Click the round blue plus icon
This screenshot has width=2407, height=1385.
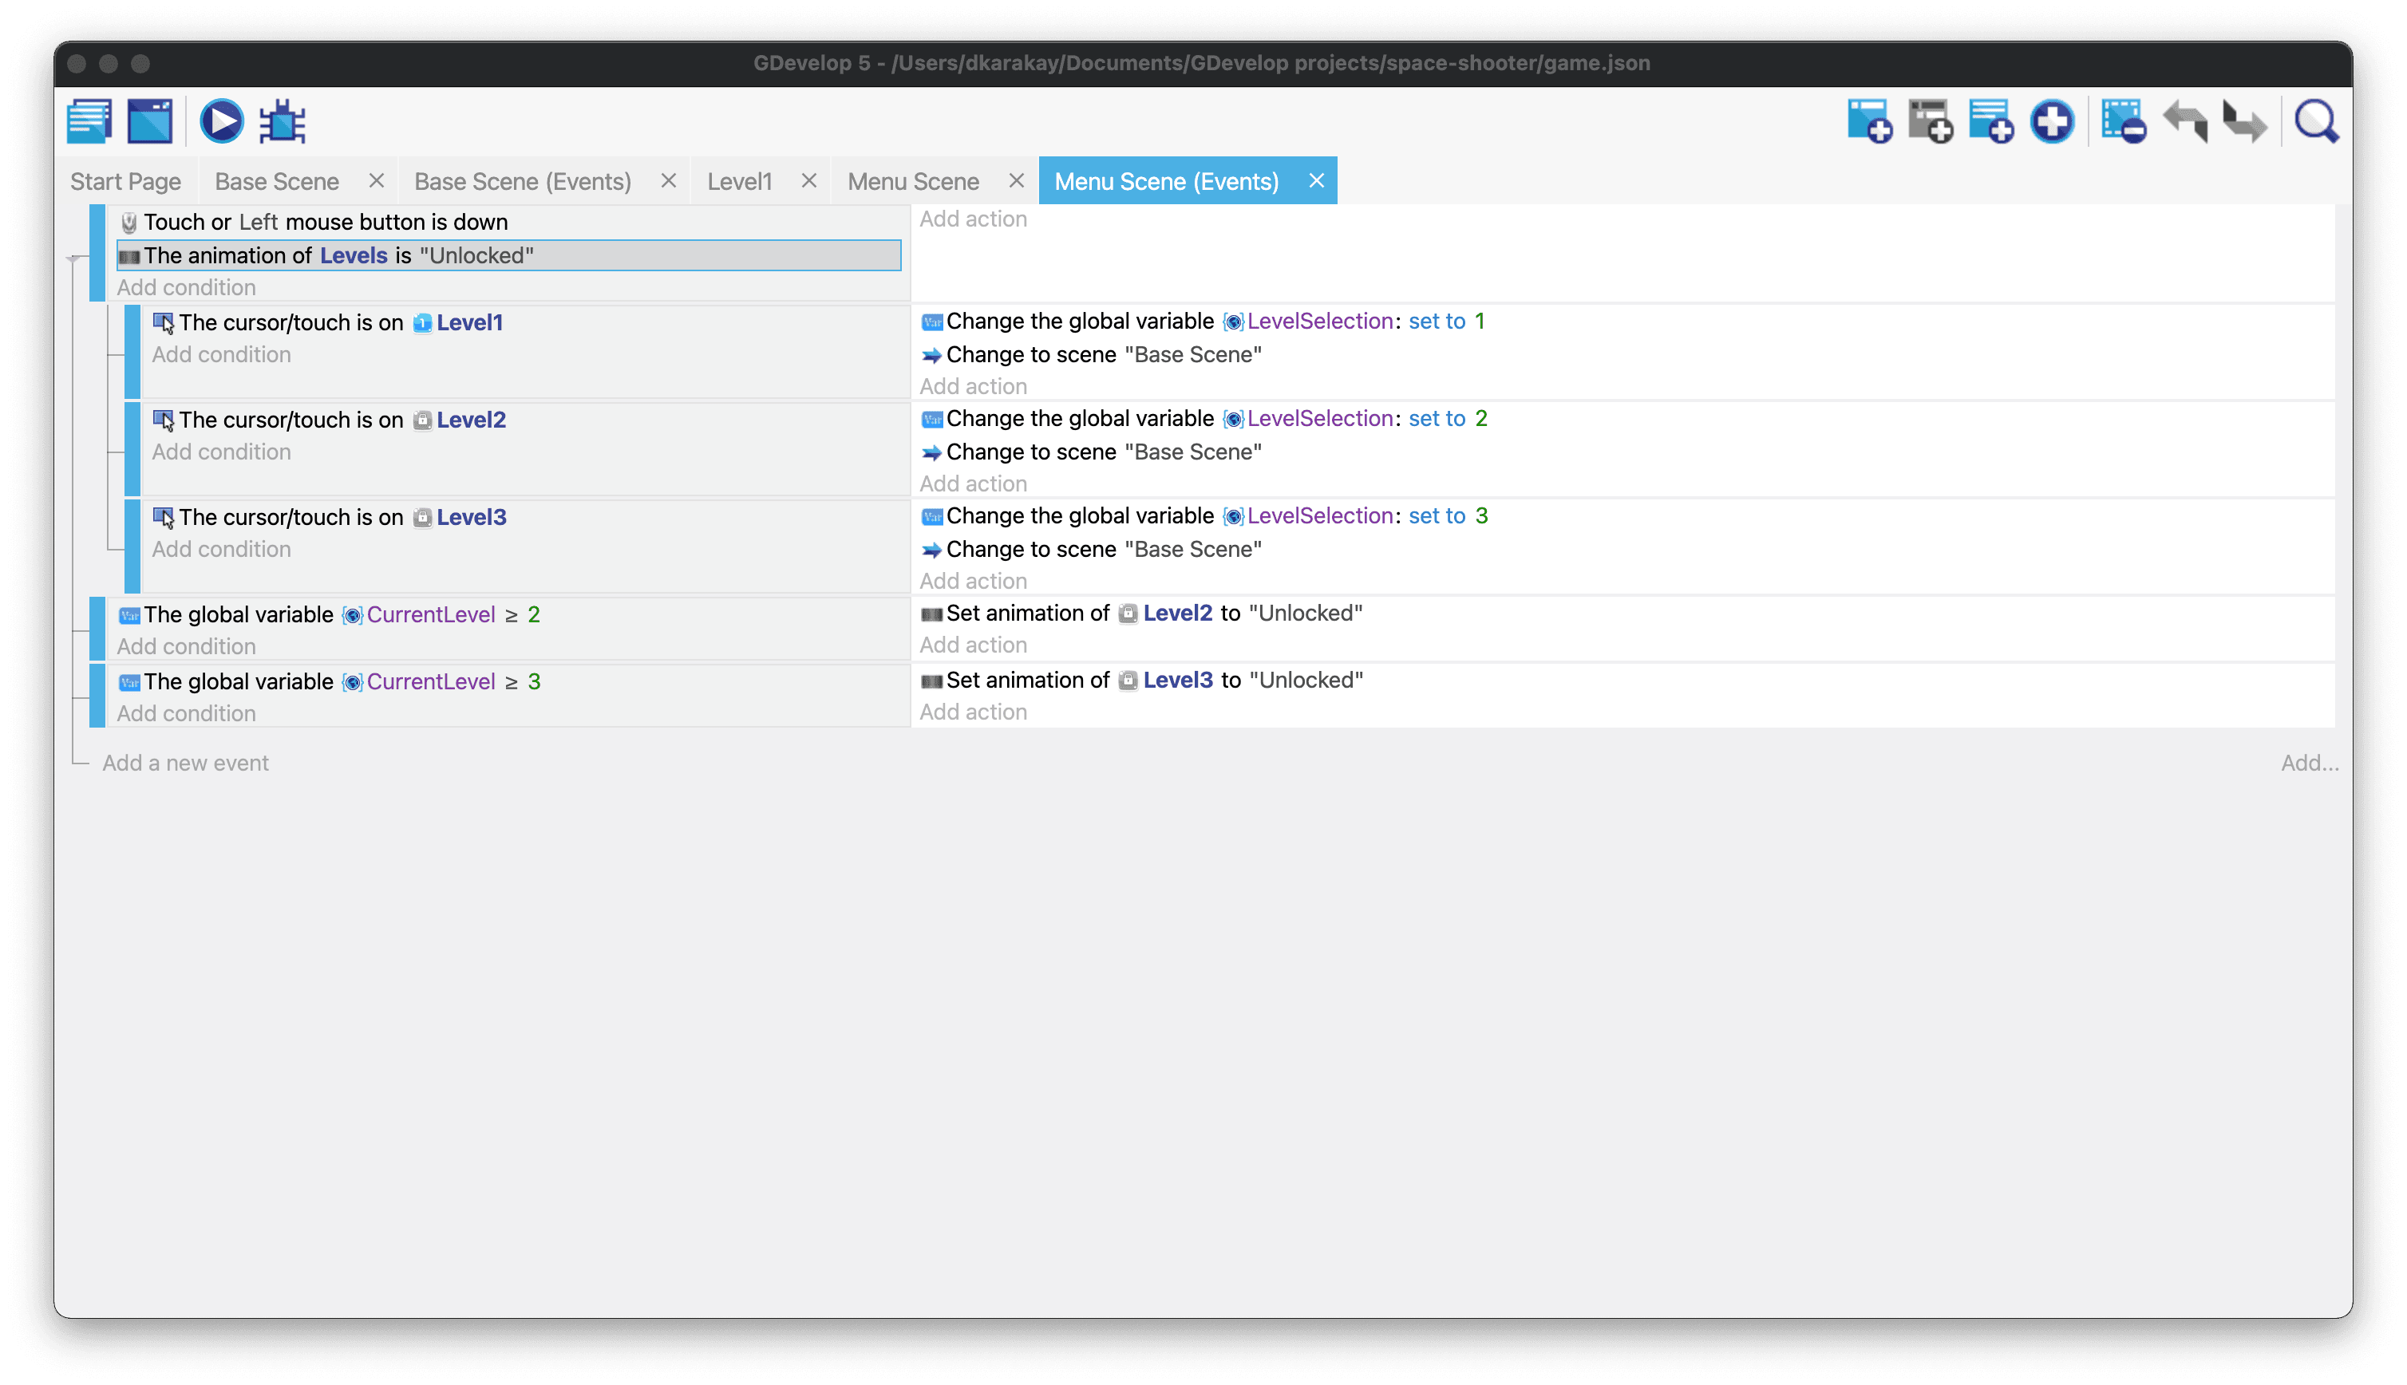tap(2052, 122)
